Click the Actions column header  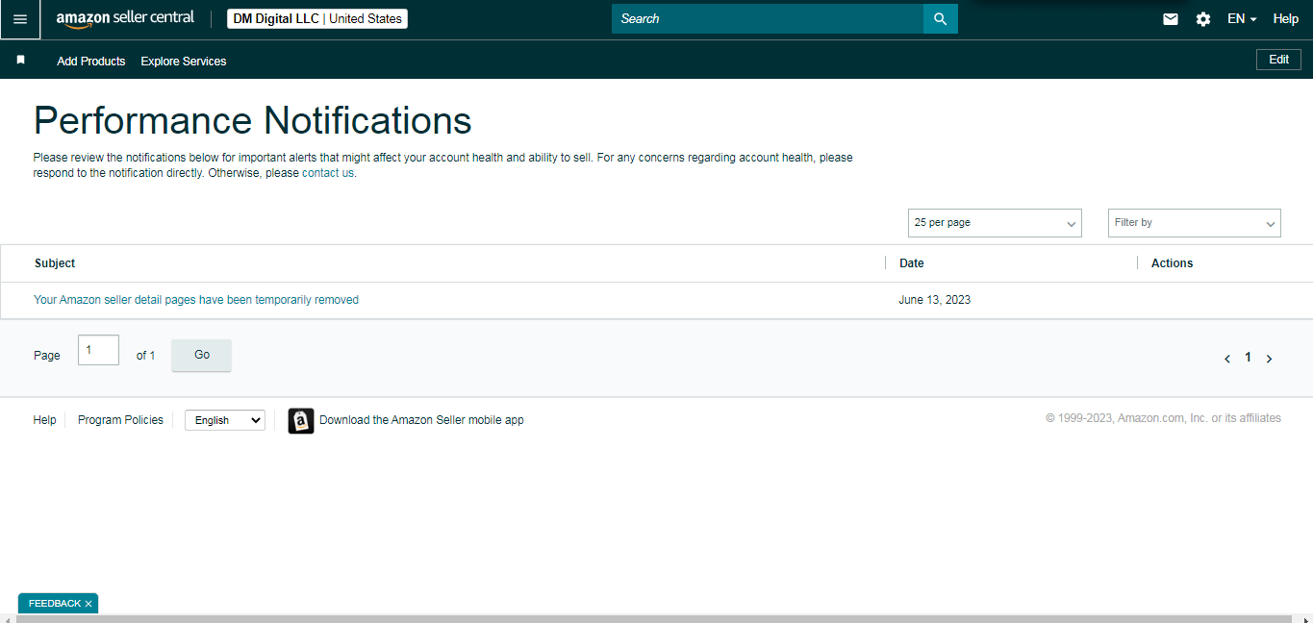tap(1172, 263)
